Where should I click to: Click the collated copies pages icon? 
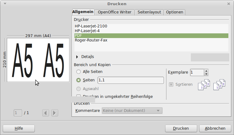pyautogui.click(x=204, y=85)
